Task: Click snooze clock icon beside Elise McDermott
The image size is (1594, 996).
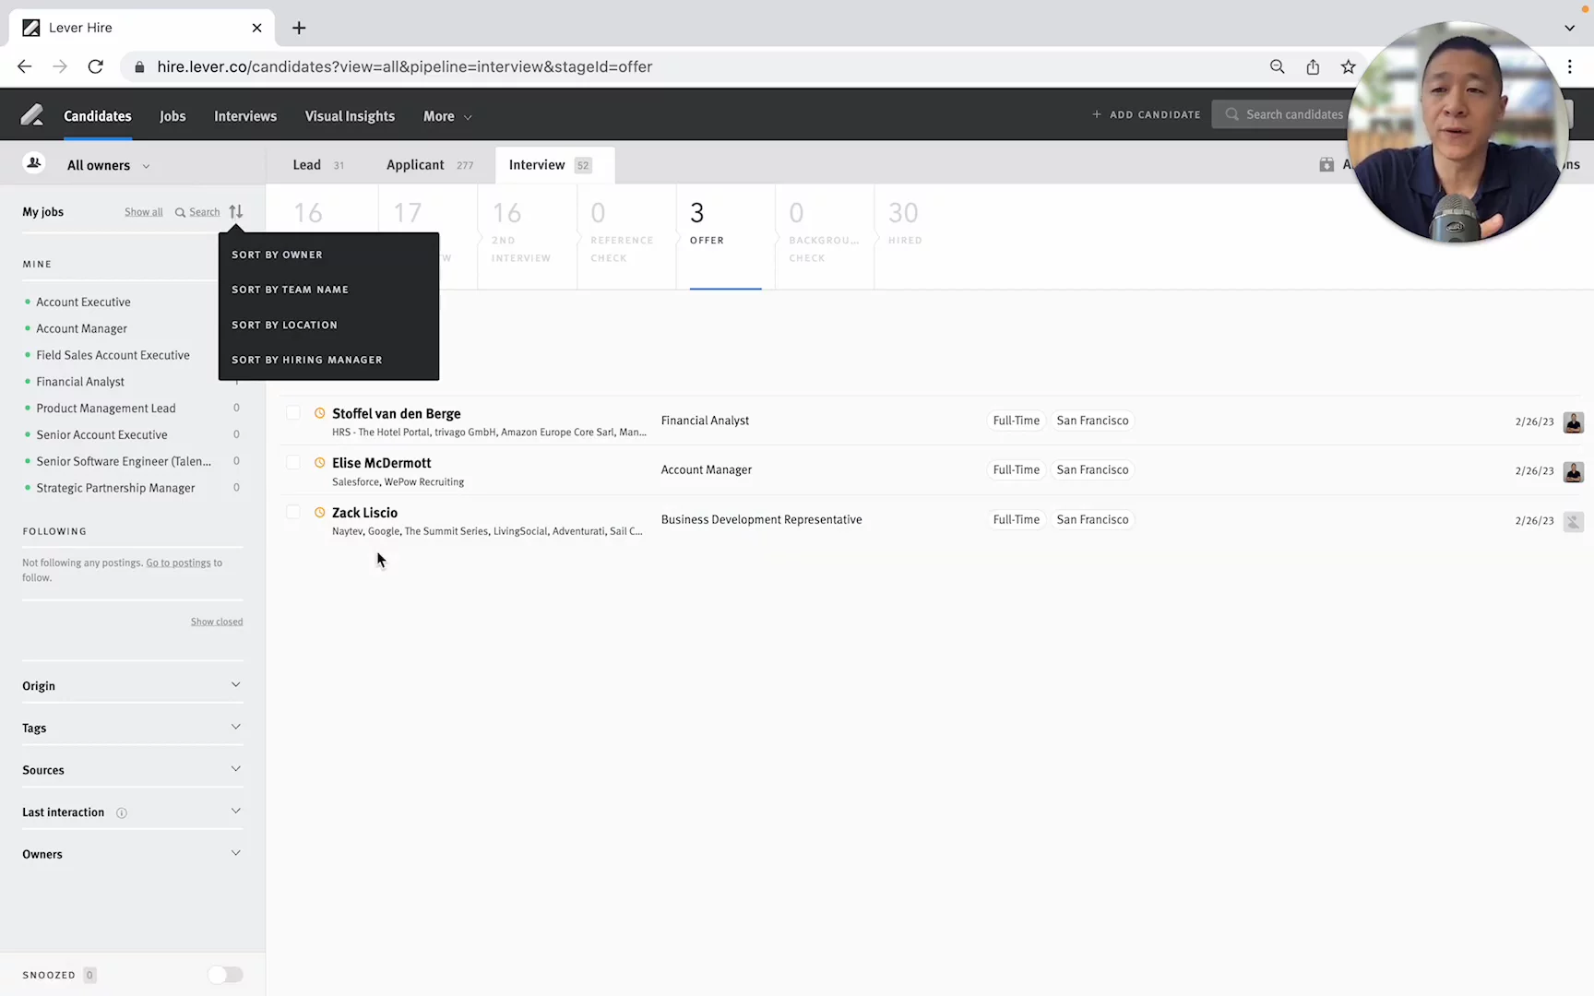Action: tap(320, 463)
